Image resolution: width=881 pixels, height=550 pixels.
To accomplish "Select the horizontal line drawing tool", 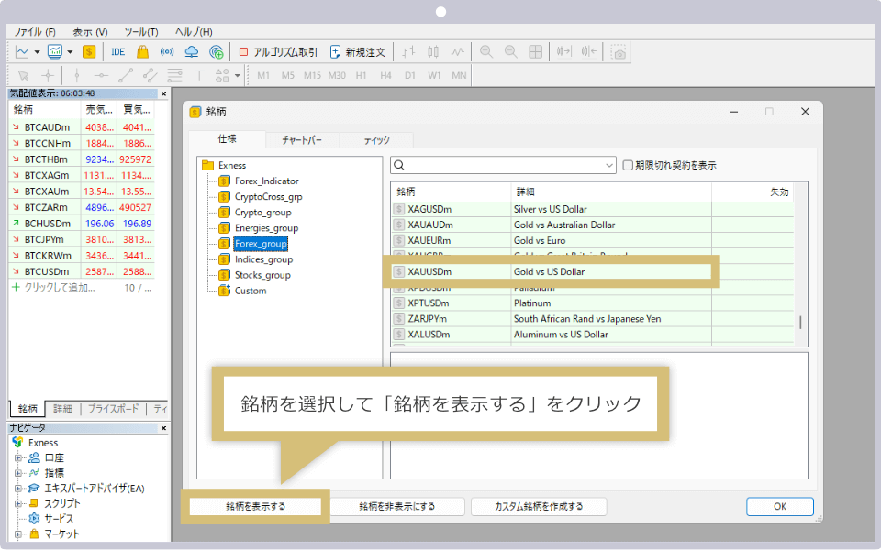I will click(101, 75).
